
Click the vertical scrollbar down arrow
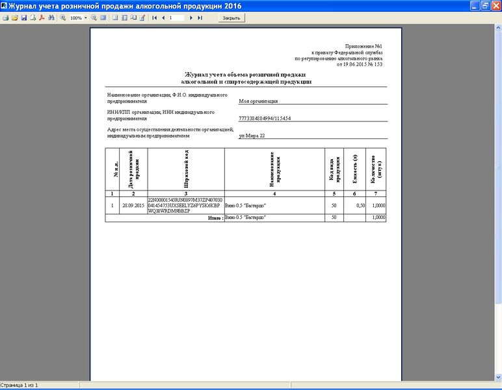[499, 378]
